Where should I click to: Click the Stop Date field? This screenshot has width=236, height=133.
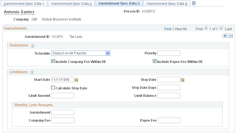tap(169, 80)
